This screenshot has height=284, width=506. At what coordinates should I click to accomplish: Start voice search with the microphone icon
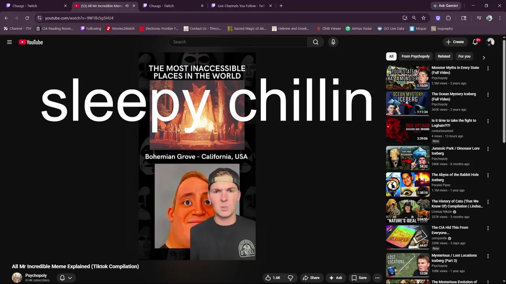click(333, 42)
